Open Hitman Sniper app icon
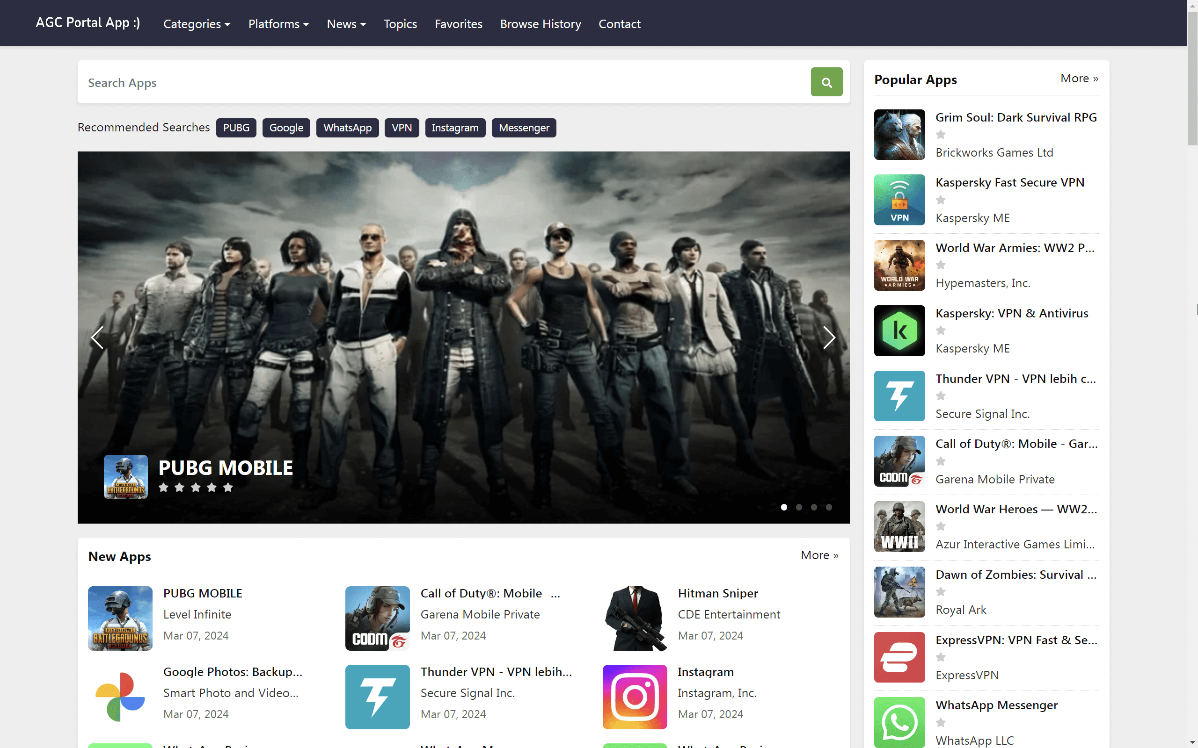 (x=635, y=619)
